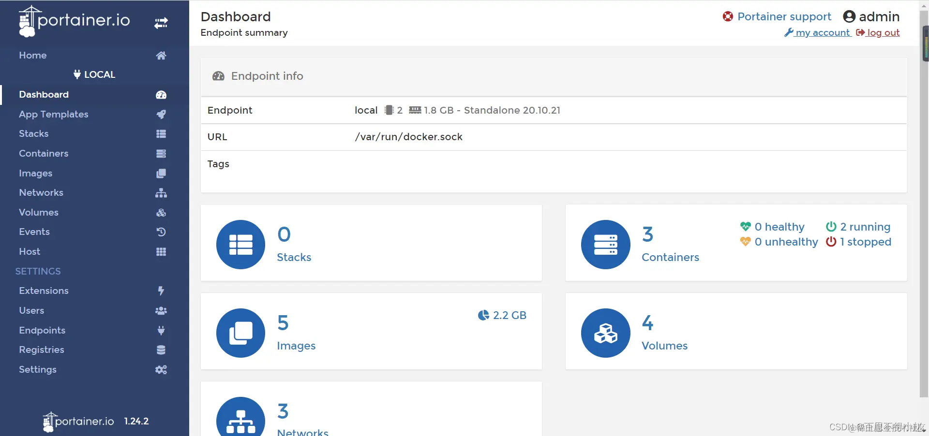The width and height of the screenshot is (929, 436).
Task: Open the Stacks tile label
Action: click(294, 257)
